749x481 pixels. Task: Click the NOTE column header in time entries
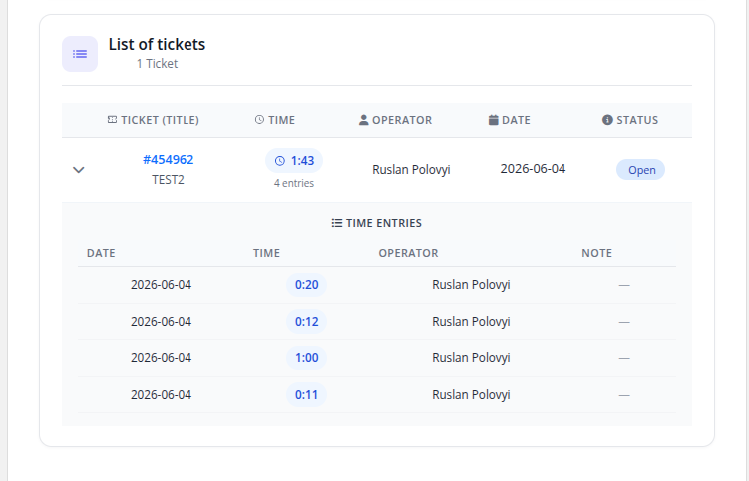coord(596,253)
